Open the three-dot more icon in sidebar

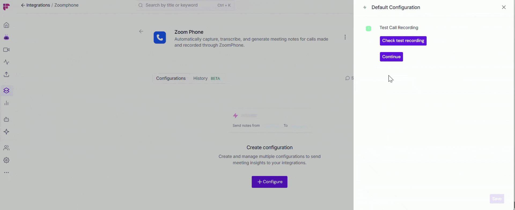pyautogui.click(x=6, y=172)
